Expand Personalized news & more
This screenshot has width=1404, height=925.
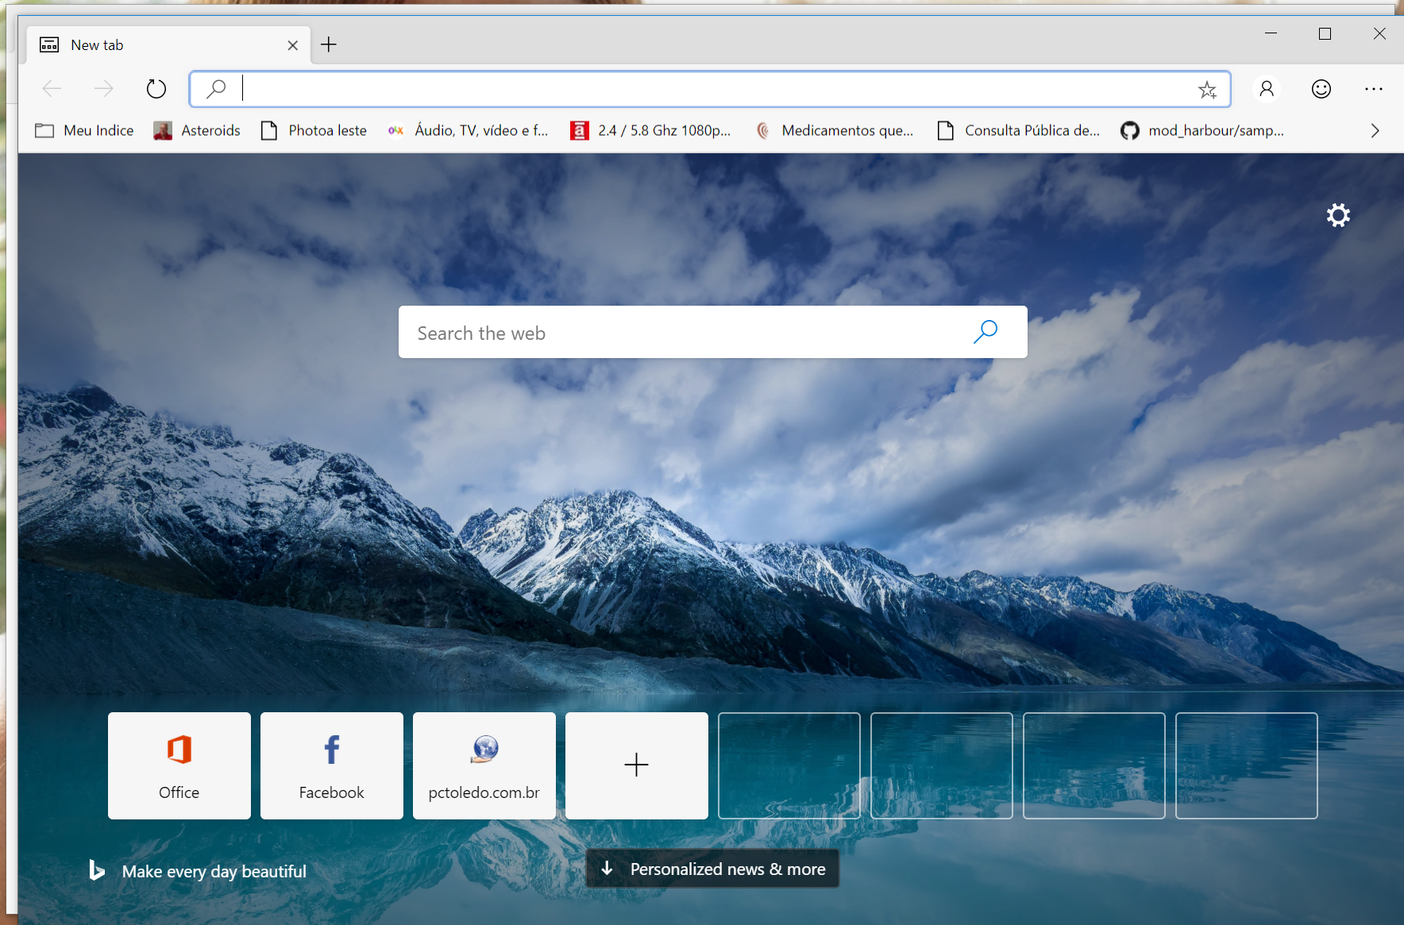[712, 869]
